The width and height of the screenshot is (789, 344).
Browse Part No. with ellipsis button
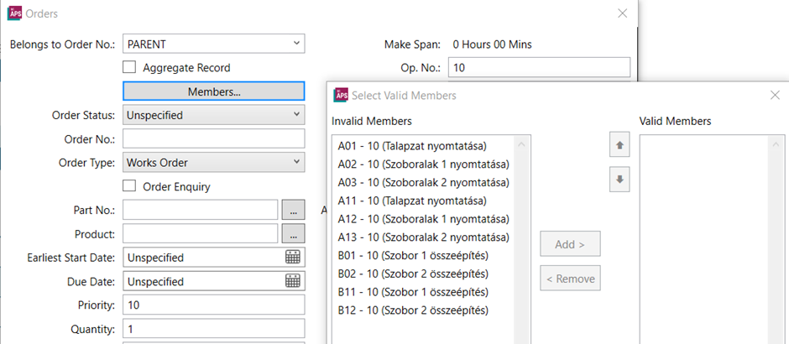(x=293, y=209)
